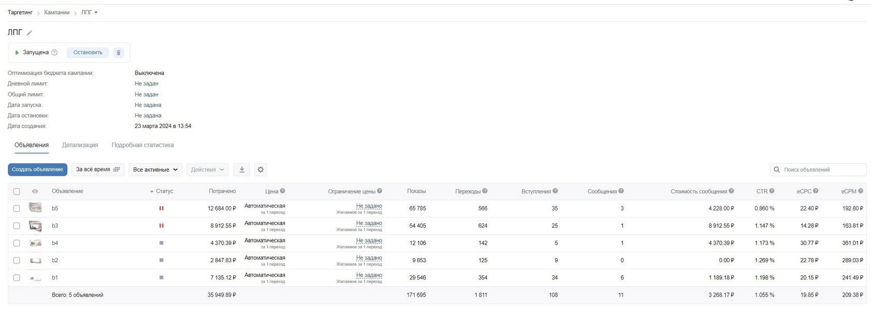Tick the checkbox for ad b3
The height and width of the screenshot is (310, 871).
coord(17,226)
